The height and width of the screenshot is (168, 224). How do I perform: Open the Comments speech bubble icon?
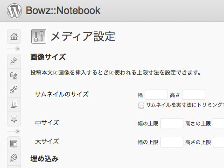tap(14, 119)
